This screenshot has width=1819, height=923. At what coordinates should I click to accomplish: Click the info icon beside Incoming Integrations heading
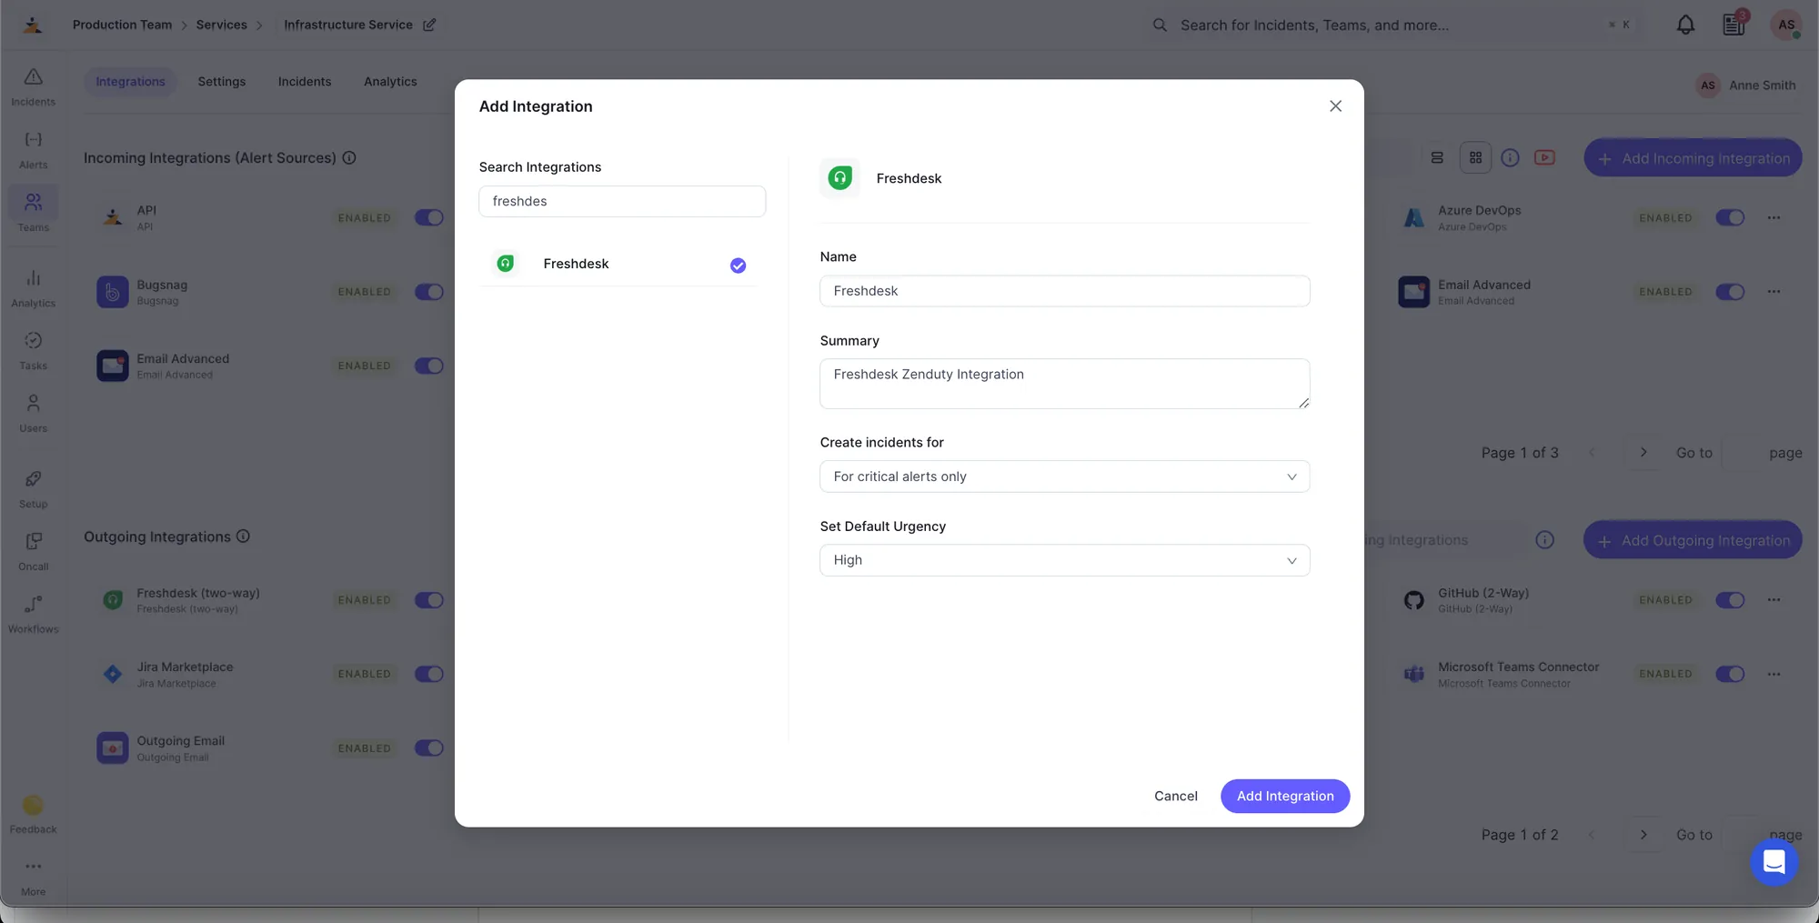[x=349, y=157]
